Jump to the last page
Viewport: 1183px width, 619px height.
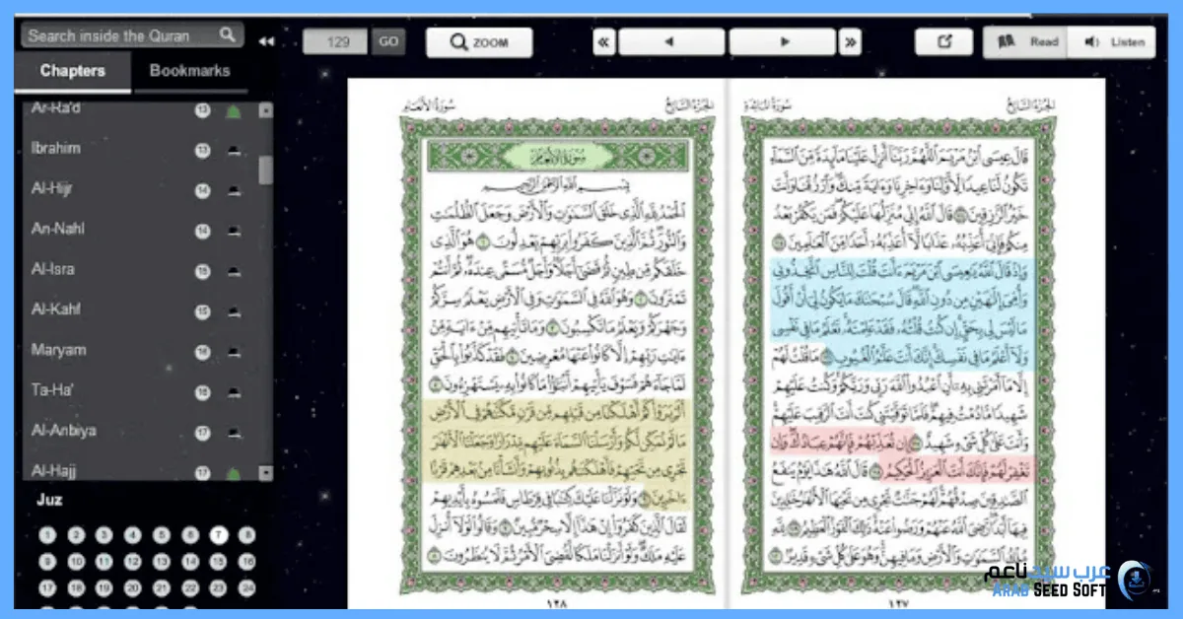pos(851,42)
